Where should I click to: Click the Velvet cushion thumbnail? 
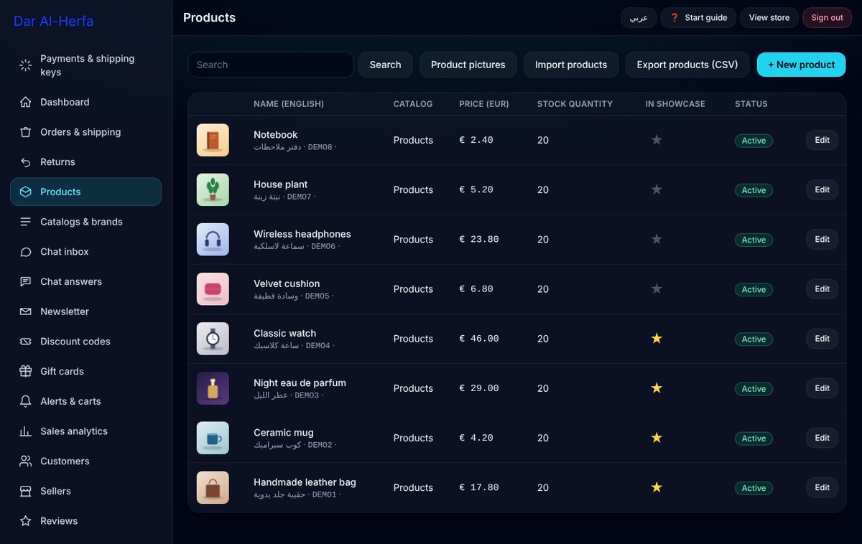click(213, 289)
